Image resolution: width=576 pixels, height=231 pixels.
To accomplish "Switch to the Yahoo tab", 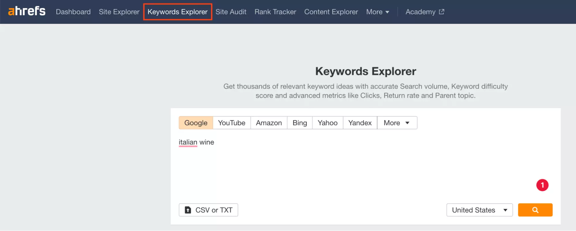I will (328, 123).
